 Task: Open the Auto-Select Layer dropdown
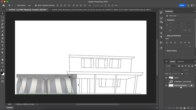click(x=30, y=5)
